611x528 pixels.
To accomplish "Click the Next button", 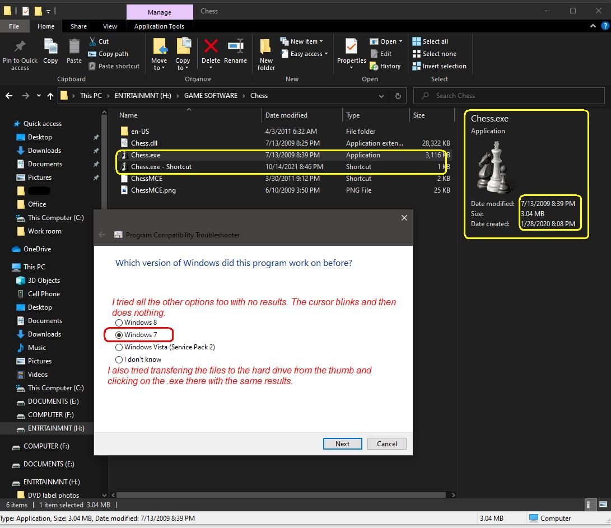I will coord(342,444).
